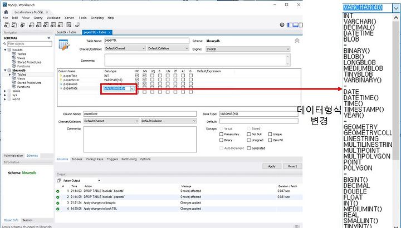The image size is (401, 228).
Task: Toggle PK checkbox for paperTitle row
Action: point(137,76)
